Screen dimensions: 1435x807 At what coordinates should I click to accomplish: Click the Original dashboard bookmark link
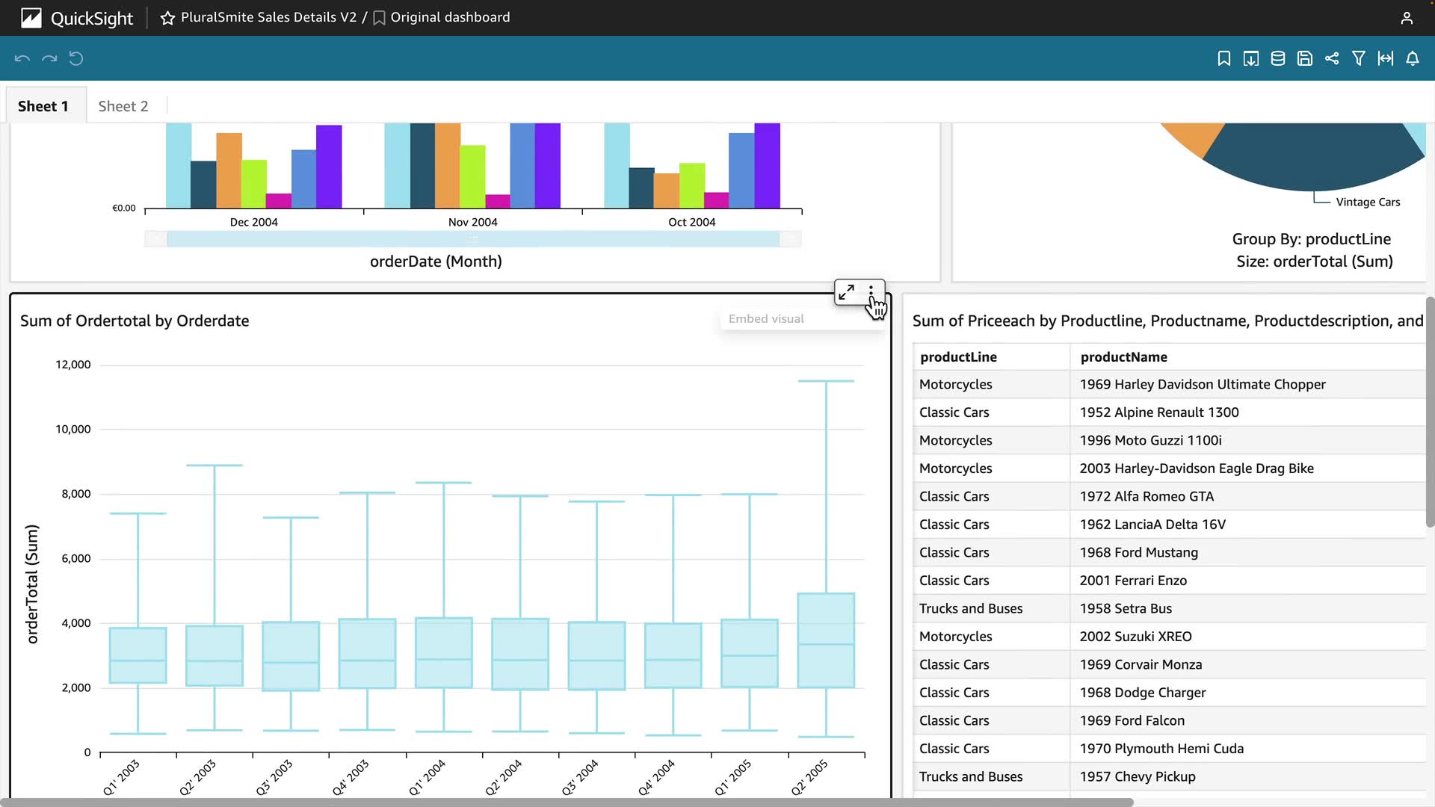click(x=449, y=17)
